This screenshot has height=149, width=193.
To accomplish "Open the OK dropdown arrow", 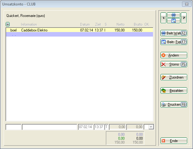I will [151, 127].
